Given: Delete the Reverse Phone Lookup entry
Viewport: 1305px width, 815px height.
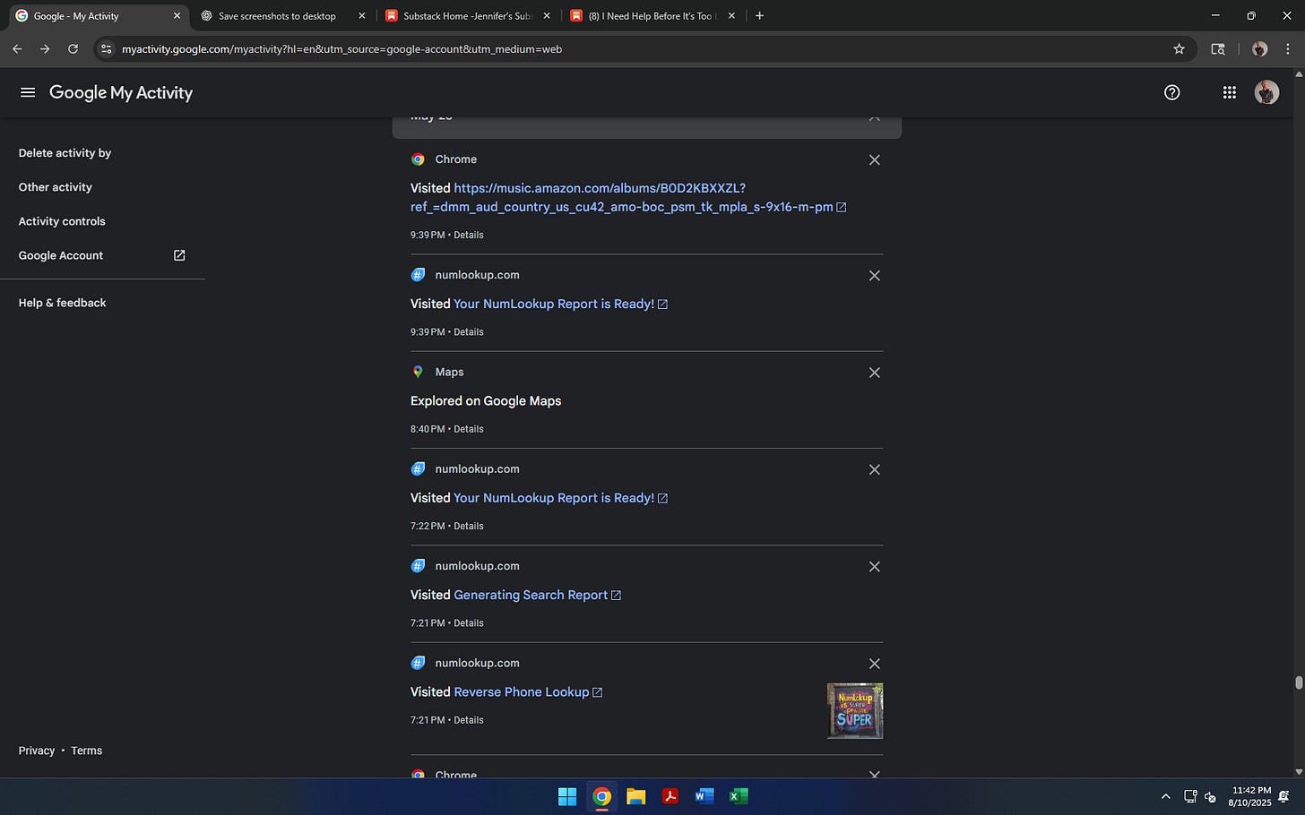Looking at the screenshot, I should 874,664.
